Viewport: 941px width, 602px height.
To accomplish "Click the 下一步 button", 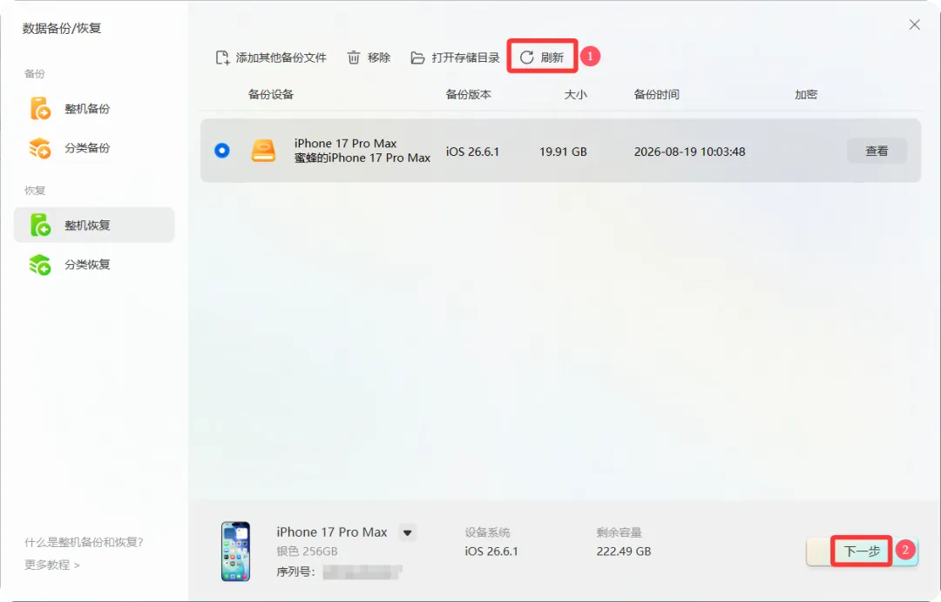I will pos(862,551).
